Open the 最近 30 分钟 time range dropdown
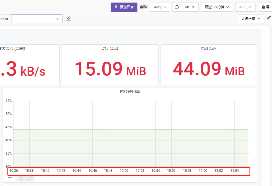Image resolution: width=272 pixels, height=186 pixels. click(x=216, y=7)
